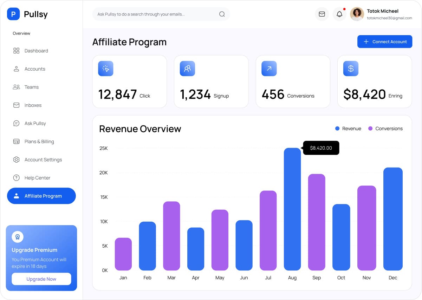
Task: Click the Revenue legend blue dot
Action: pyautogui.click(x=337, y=129)
